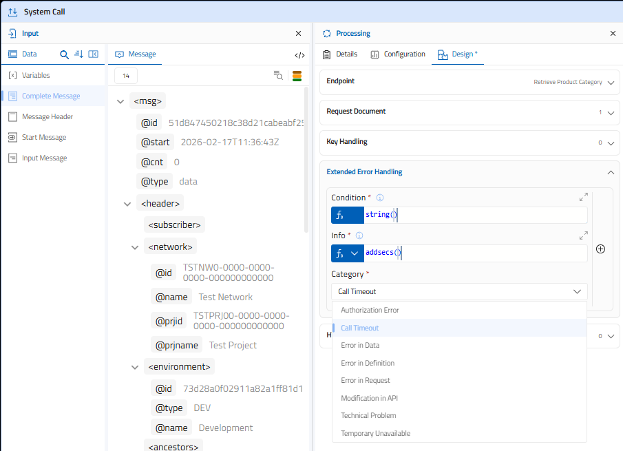The width and height of the screenshot is (623, 451).
Task: Collapse the <network> tree node
Action: [x=135, y=247]
